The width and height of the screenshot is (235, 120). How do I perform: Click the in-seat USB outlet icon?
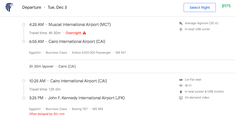tap(181, 29)
